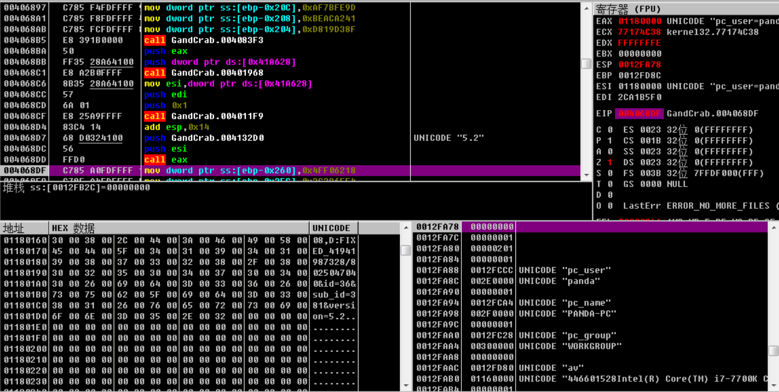The height and width of the screenshot is (392, 779).
Task: Click the dump pane scroll down arrow
Action: pyautogui.click(x=406, y=385)
